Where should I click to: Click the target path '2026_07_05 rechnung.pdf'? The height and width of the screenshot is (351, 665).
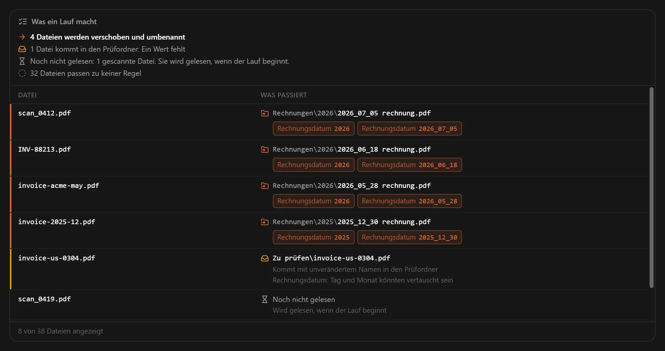(x=384, y=113)
